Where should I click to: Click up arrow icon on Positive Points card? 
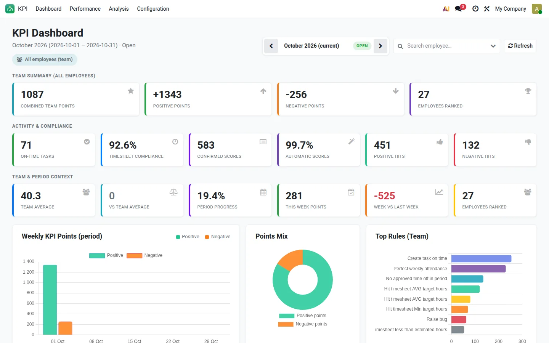pyautogui.click(x=263, y=91)
